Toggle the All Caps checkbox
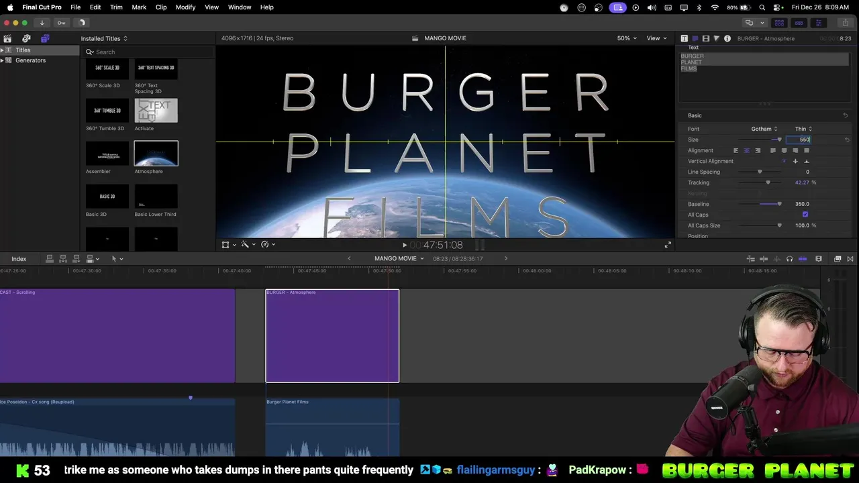The height and width of the screenshot is (483, 859). click(805, 215)
